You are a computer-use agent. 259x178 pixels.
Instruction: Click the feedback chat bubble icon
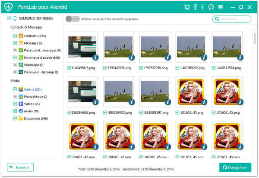click(211, 7)
